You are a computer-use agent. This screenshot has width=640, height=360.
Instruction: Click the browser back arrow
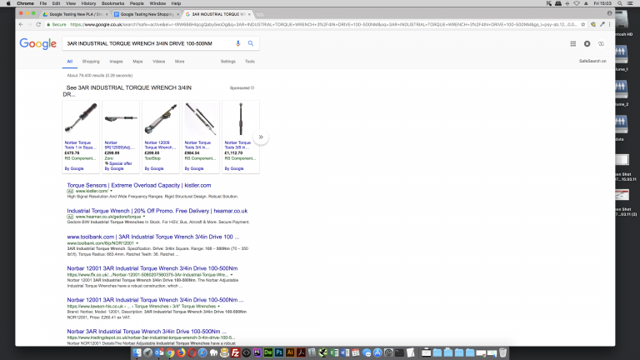tap(21, 24)
